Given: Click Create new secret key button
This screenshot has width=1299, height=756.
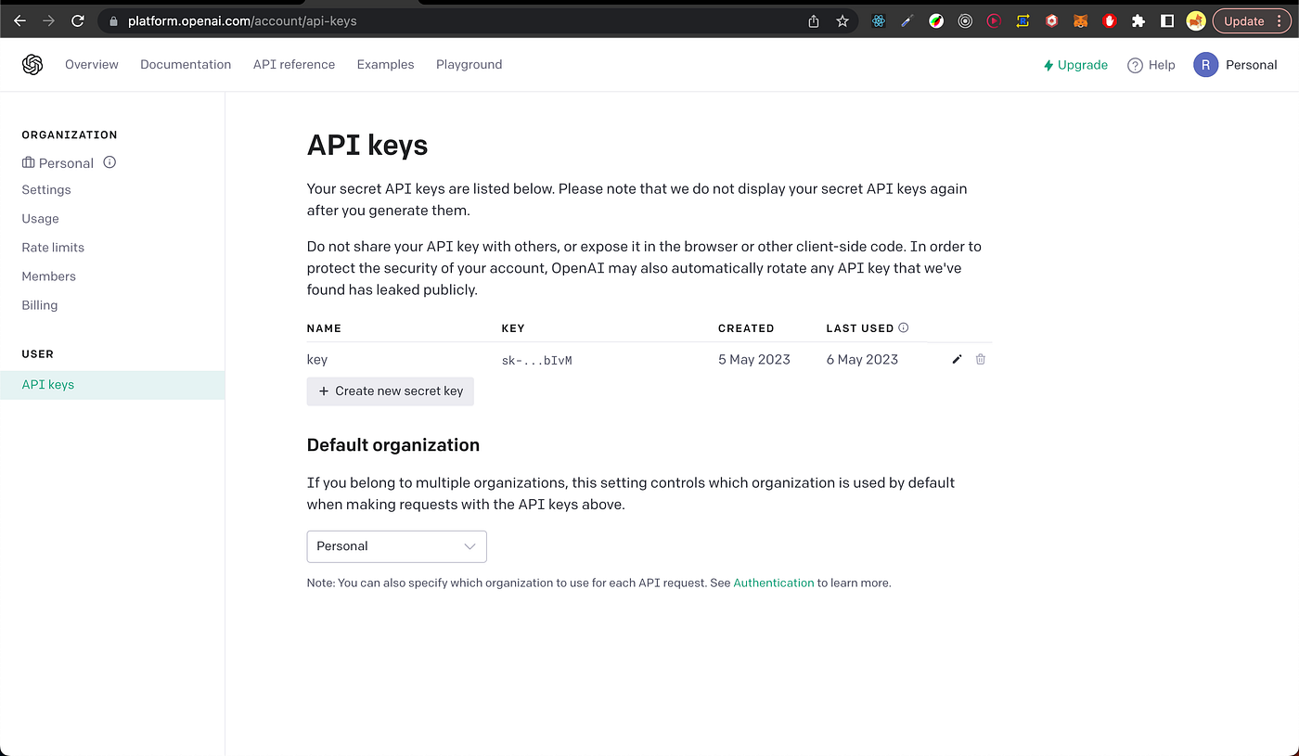Looking at the screenshot, I should 391,391.
